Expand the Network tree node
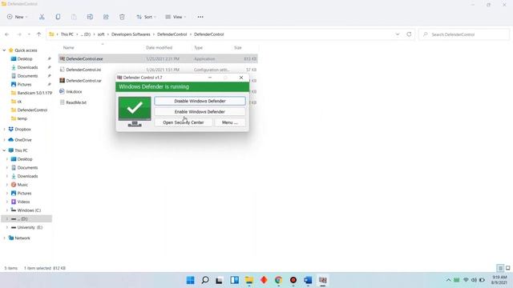513x288 pixels. 4,238
